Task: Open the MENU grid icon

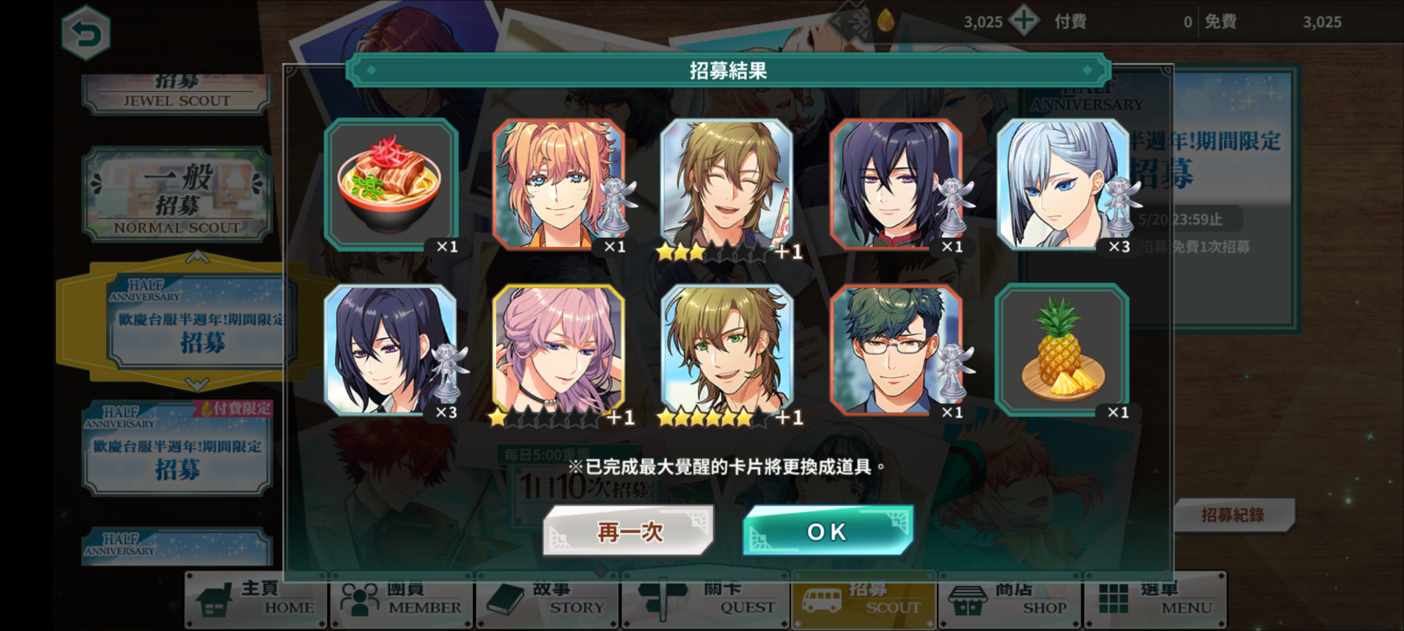Action: [1113, 599]
